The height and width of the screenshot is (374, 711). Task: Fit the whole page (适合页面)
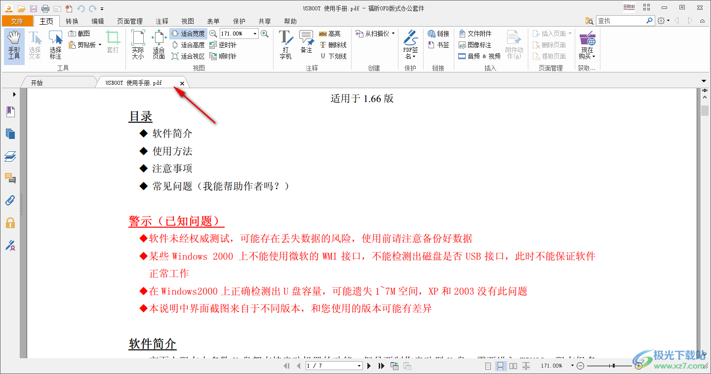coord(158,46)
